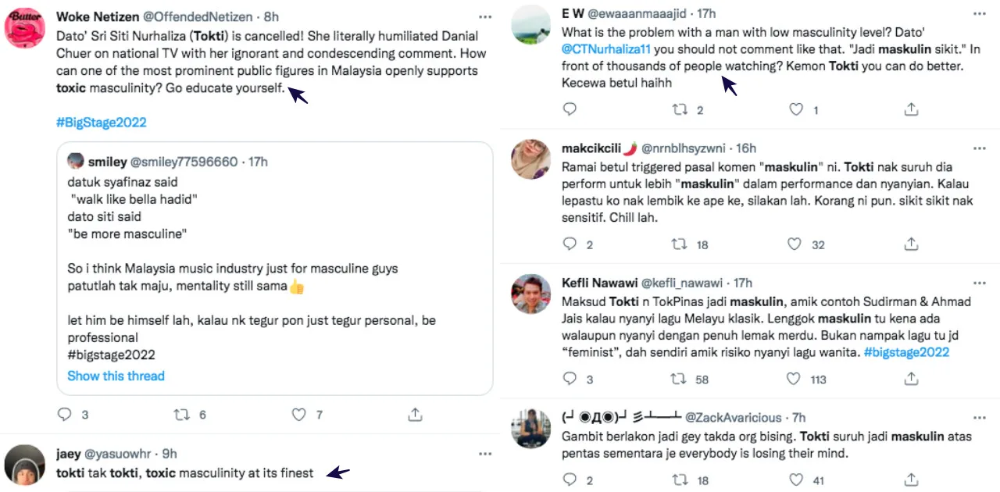Like E W's tweet
Image resolution: width=1000 pixels, height=492 pixels.
796,110
